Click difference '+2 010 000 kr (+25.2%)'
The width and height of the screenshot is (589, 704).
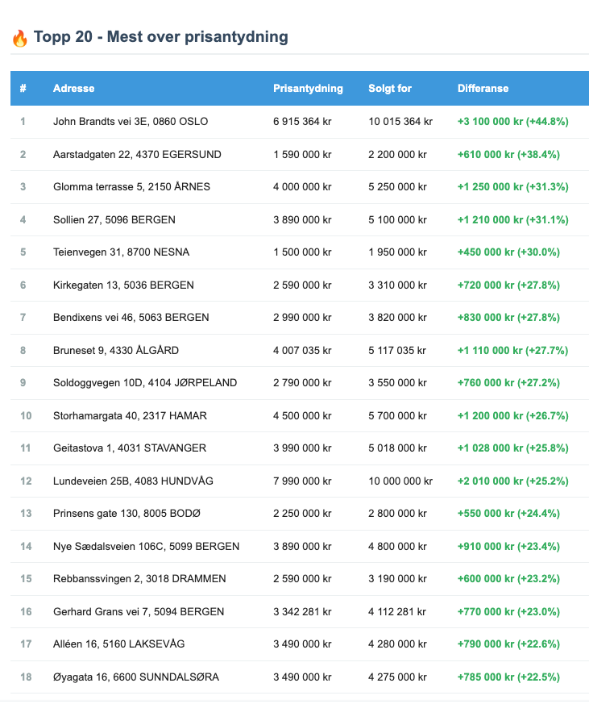(x=512, y=481)
